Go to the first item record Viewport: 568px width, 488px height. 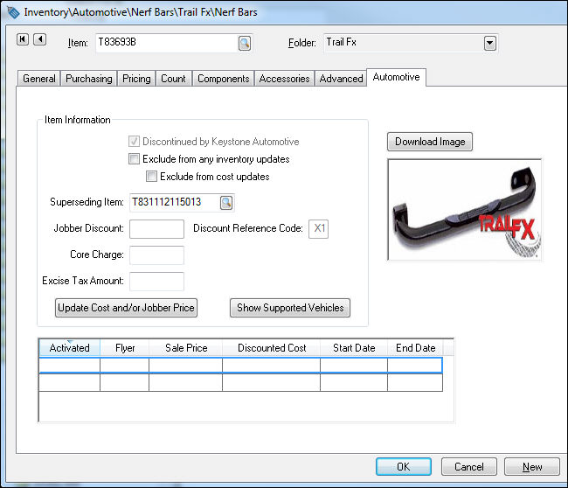[x=24, y=39]
